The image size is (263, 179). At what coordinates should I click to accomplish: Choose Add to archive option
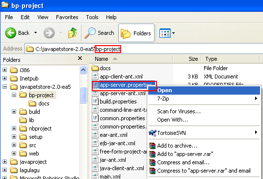pyautogui.click(x=204, y=146)
